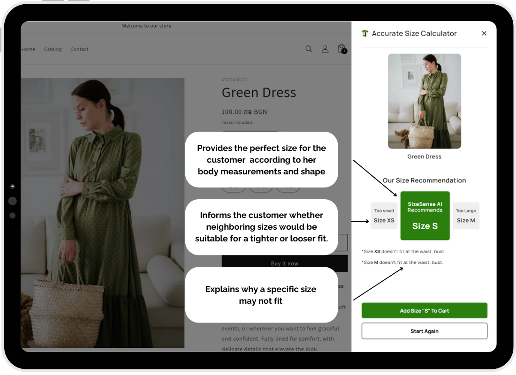Screen dimensions: 516x375
Task: Select the Too Large Size M tile
Action: pos(466,216)
